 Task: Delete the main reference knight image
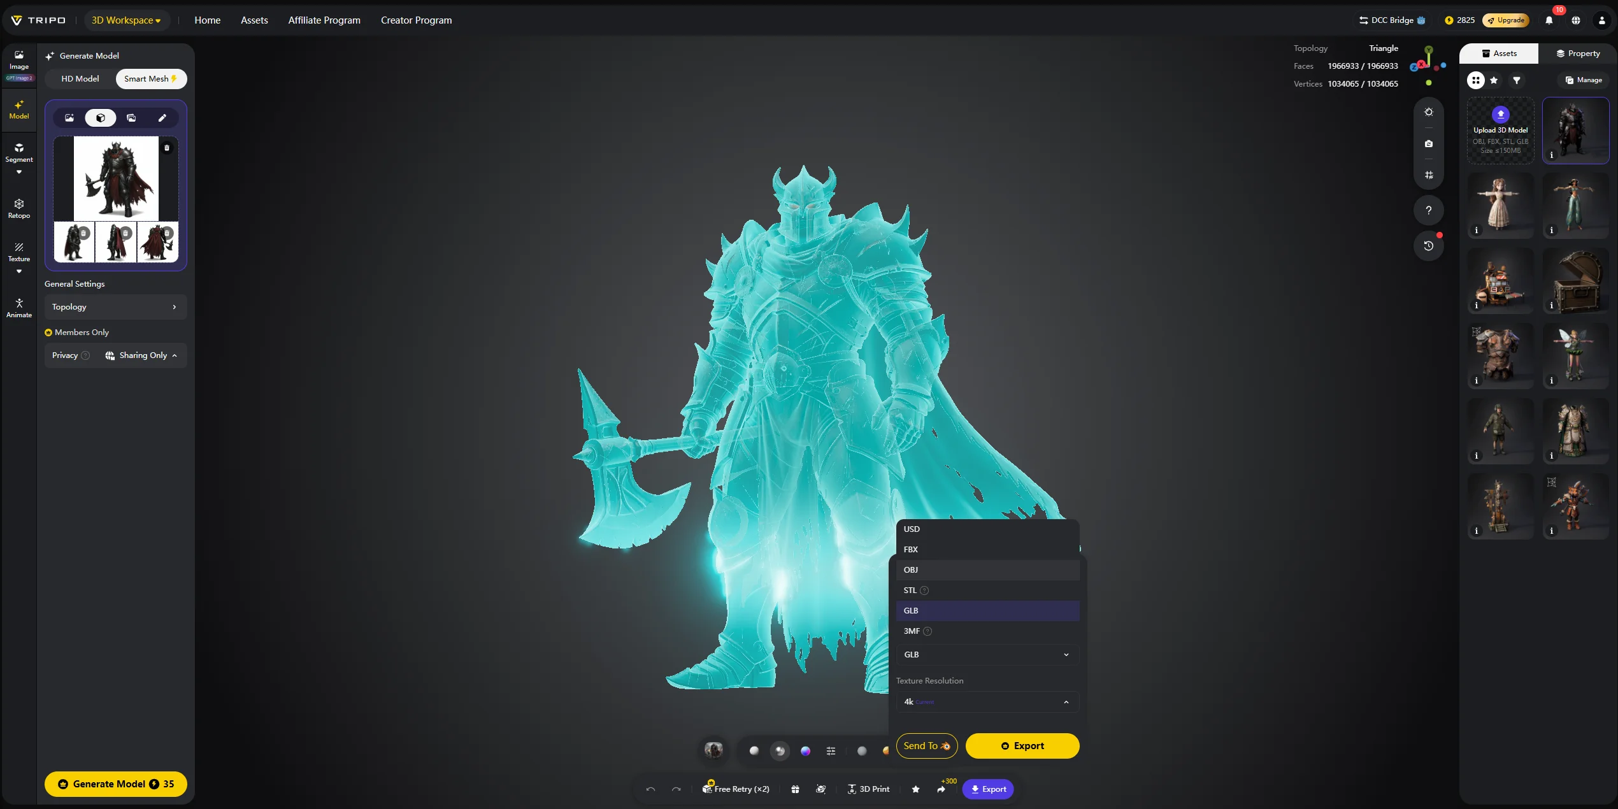point(167,148)
